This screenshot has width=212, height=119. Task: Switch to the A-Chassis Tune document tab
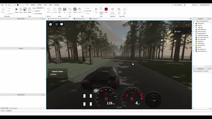80,19
